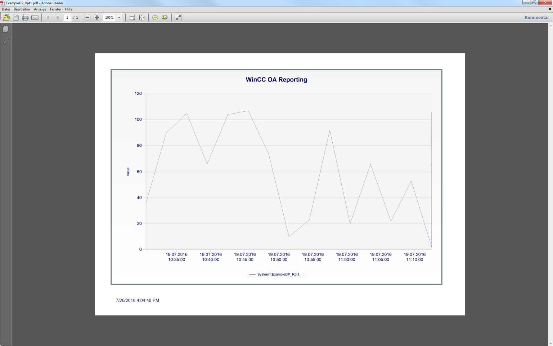Expand the zoom level dropdown arrow

tap(119, 17)
